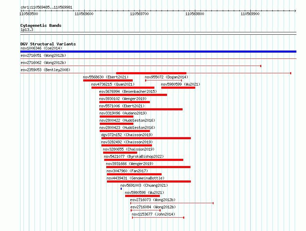Open nsv3047960 (Fan2017) label
The height and width of the screenshot is (231, 306).
click(127, 171)
